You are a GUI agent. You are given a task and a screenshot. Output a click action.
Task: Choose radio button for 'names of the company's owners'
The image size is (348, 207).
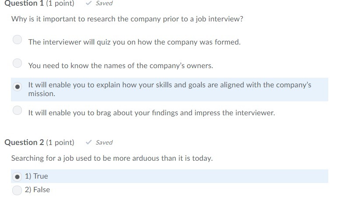17,63
